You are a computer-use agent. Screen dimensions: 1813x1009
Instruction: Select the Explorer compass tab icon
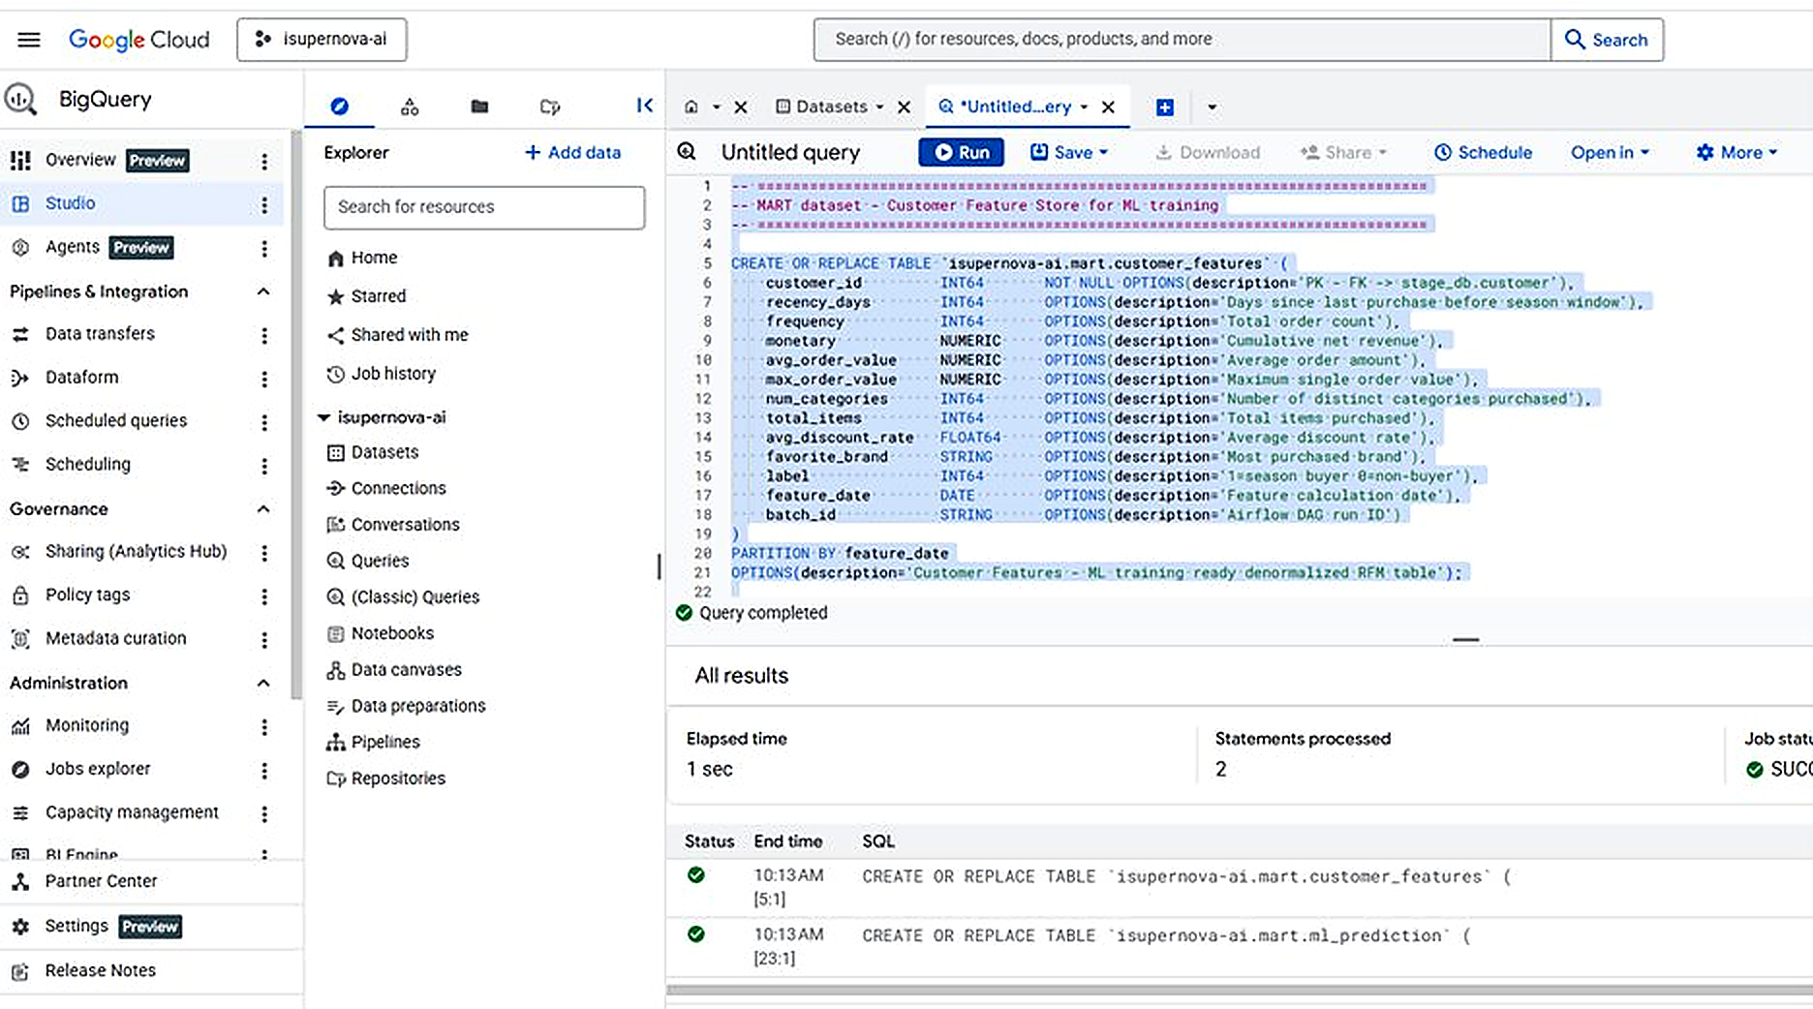(339, 107)
